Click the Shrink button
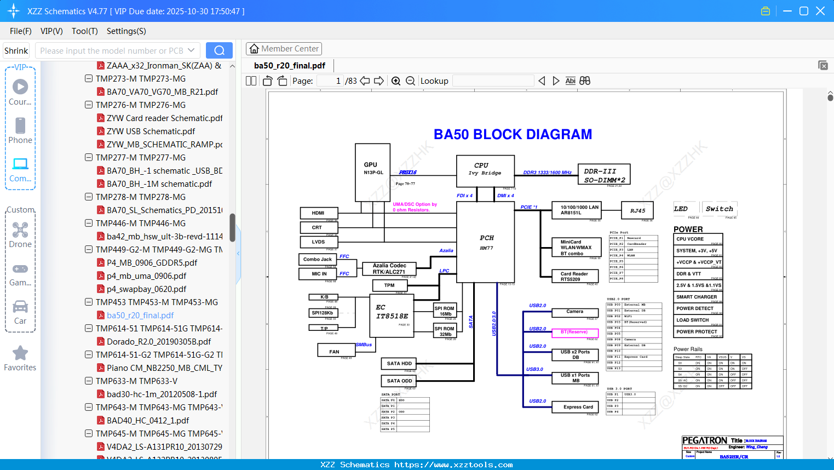834x470 pixels. 16,50
